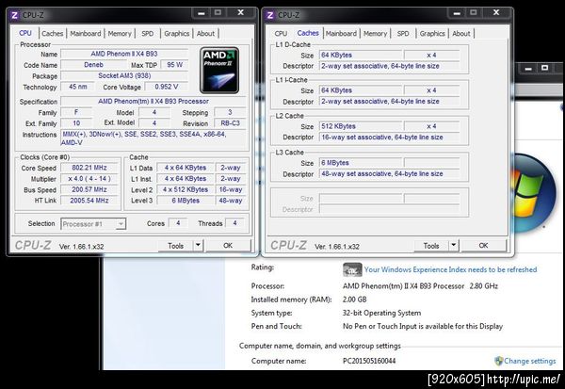
Task: Click the HT Link value 2005.54 MHz
Action: coord(89,201)
